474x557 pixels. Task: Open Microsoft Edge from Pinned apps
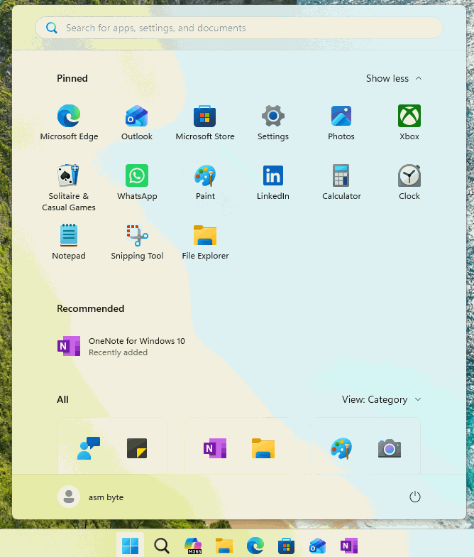coord(69,122)
